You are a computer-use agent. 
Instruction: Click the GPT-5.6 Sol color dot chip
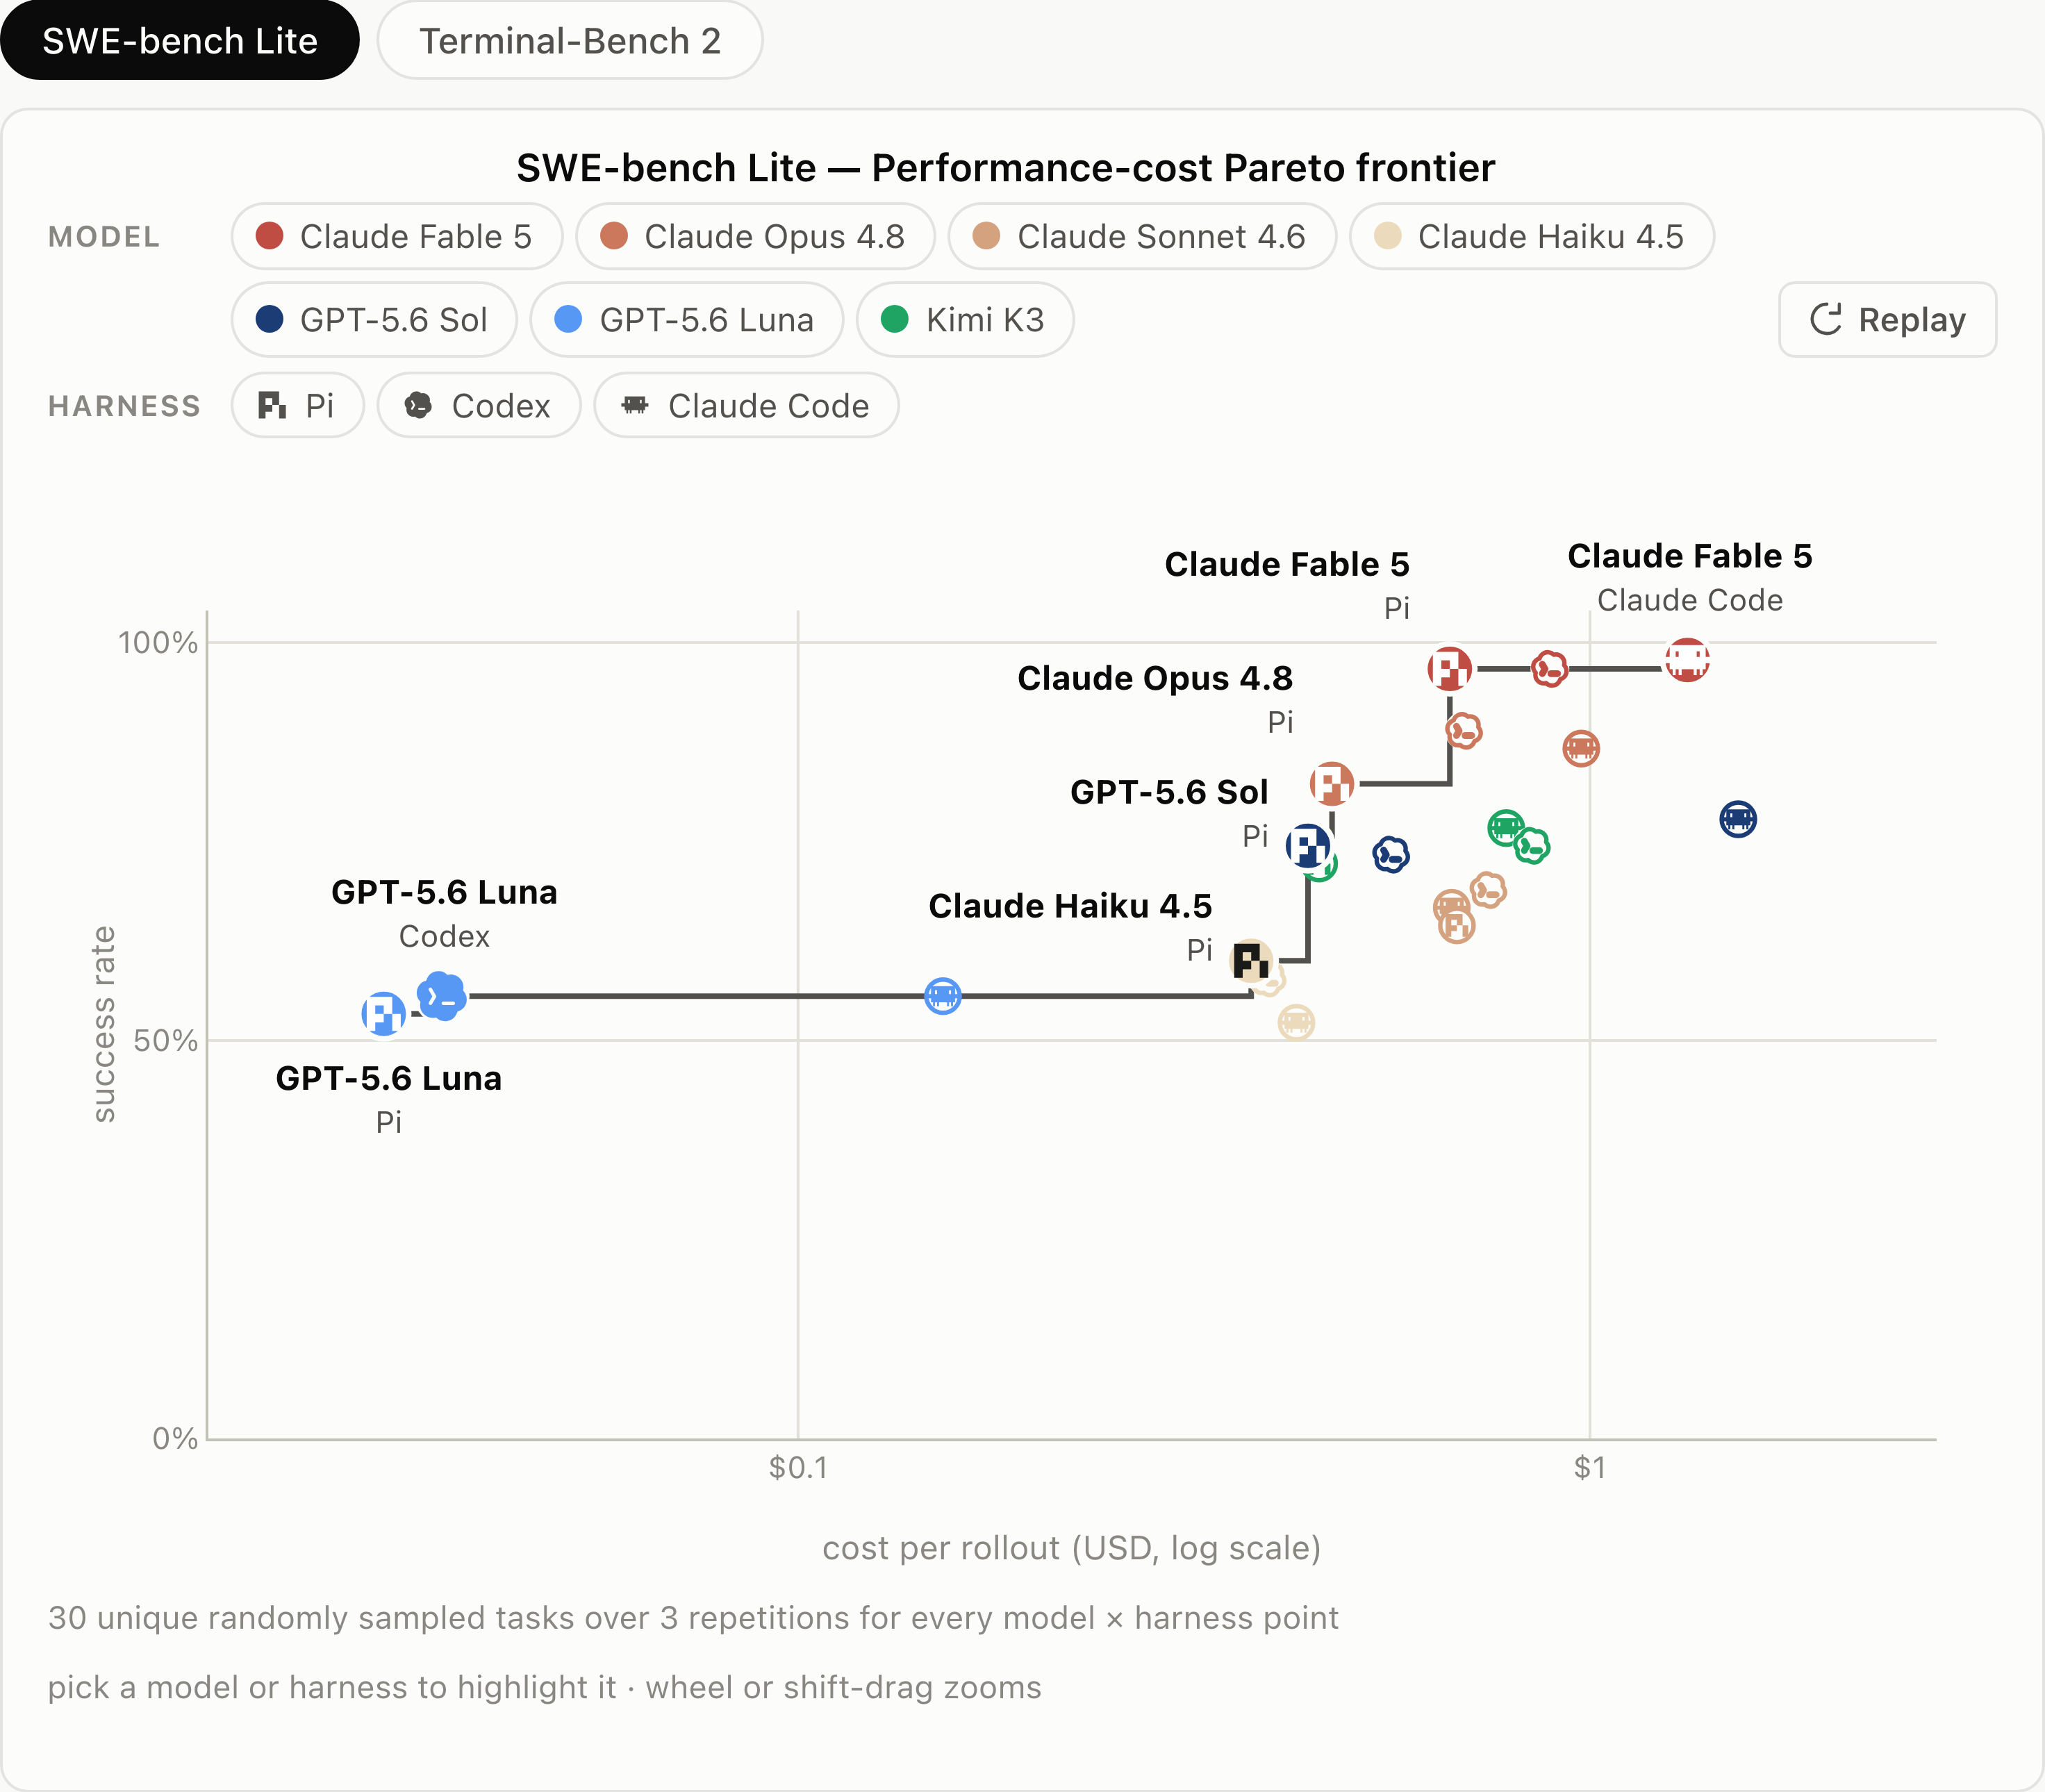374,320
